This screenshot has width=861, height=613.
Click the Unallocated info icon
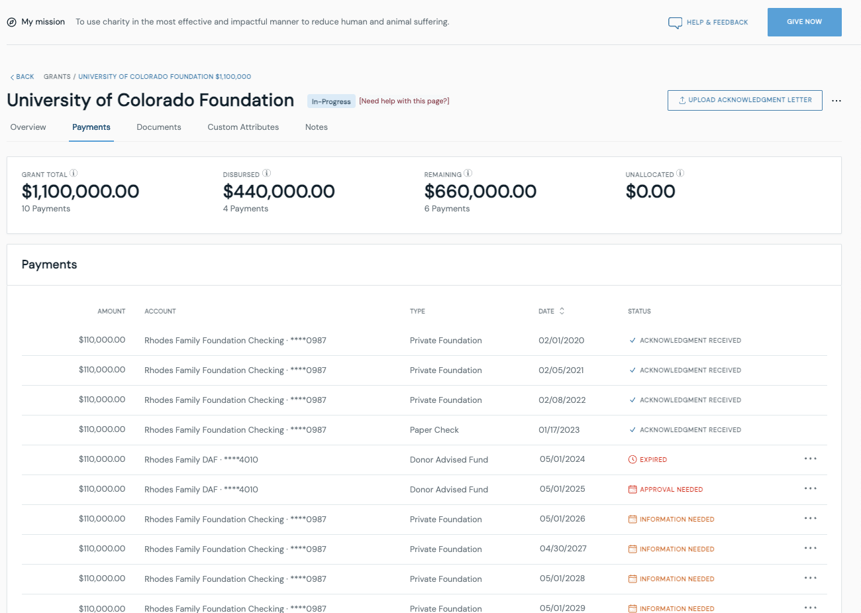[680, 174]
